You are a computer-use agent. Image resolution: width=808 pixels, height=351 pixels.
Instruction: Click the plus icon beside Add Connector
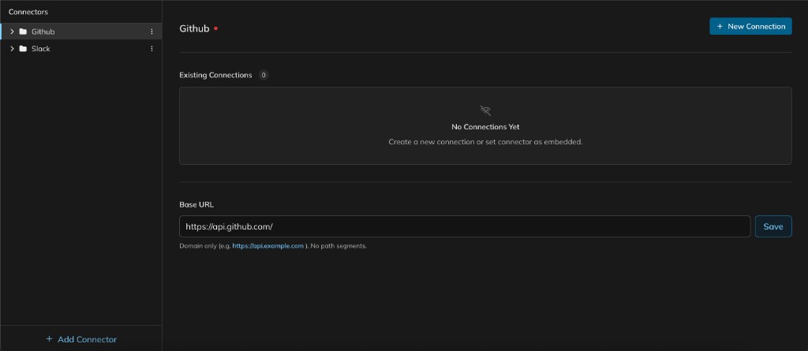tap(50, 339)
